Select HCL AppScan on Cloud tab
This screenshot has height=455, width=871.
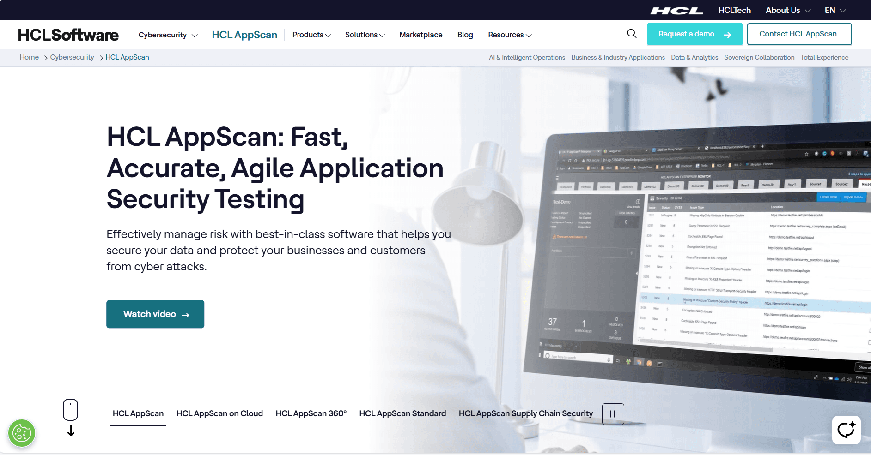pyautogui.click(x=219, y=414)
